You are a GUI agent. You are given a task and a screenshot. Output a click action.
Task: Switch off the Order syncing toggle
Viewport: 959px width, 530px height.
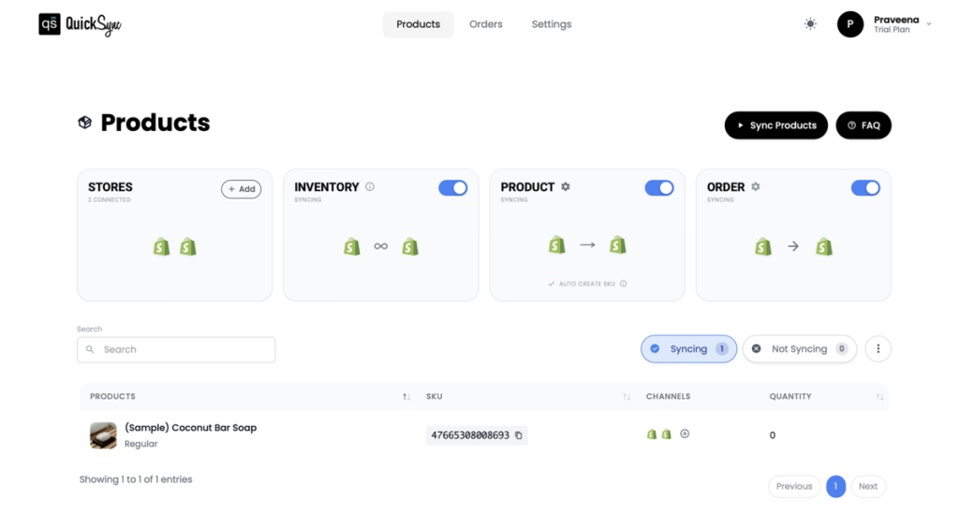click(865, 188)
